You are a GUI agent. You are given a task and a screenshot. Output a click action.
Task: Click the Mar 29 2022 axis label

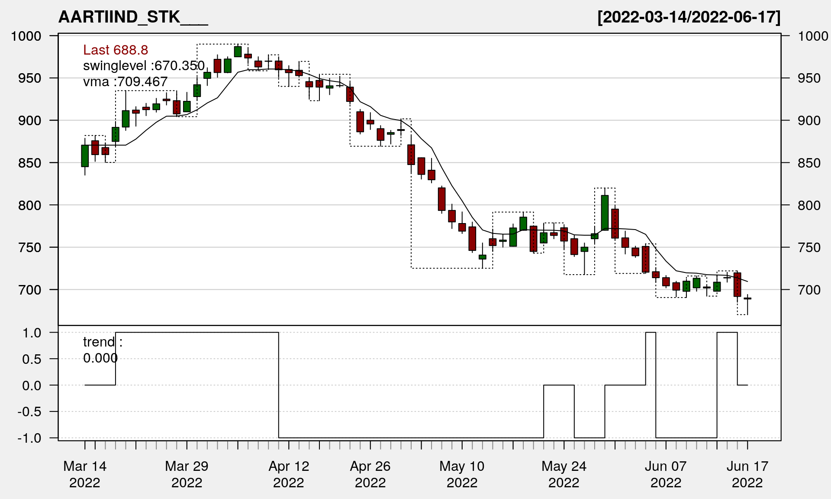click(187, 474)
